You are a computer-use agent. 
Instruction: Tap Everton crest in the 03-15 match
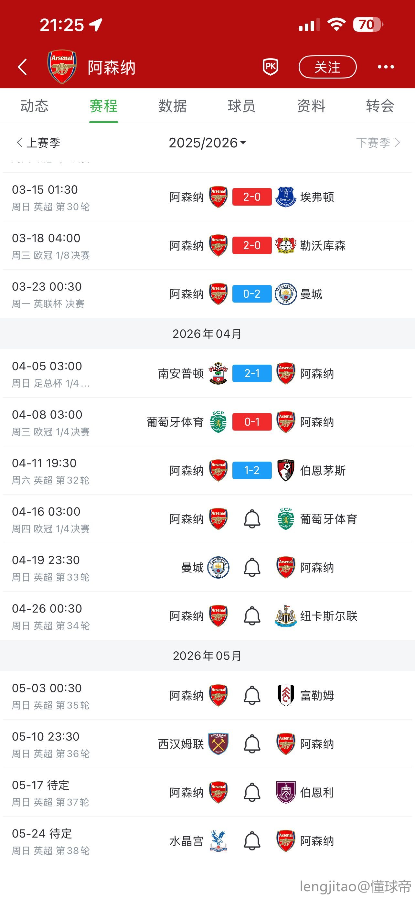[286, 197]
